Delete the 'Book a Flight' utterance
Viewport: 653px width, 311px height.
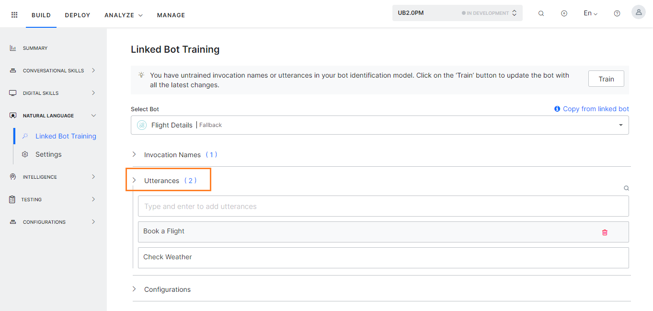click(x=605, y=232)
